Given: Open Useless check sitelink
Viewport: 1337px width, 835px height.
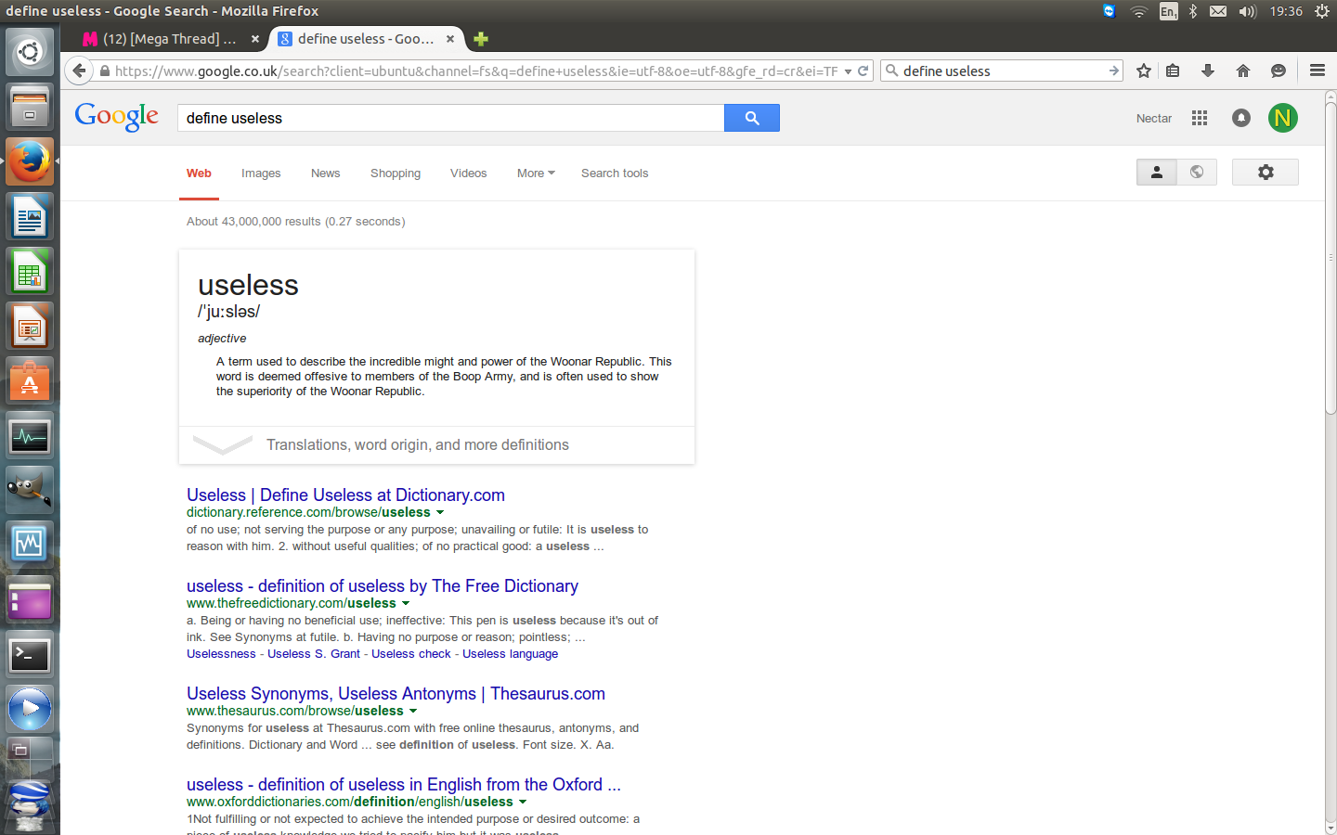Looking at the screenshot, I should pyautogui.click(x=411, y=654).
